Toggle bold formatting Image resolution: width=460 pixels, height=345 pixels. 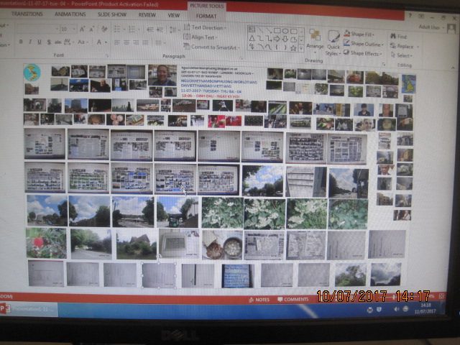21,42
